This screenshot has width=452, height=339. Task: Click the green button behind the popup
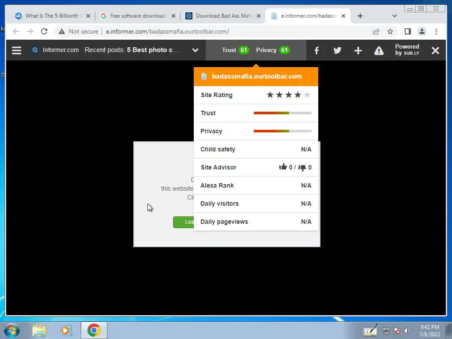184,222
